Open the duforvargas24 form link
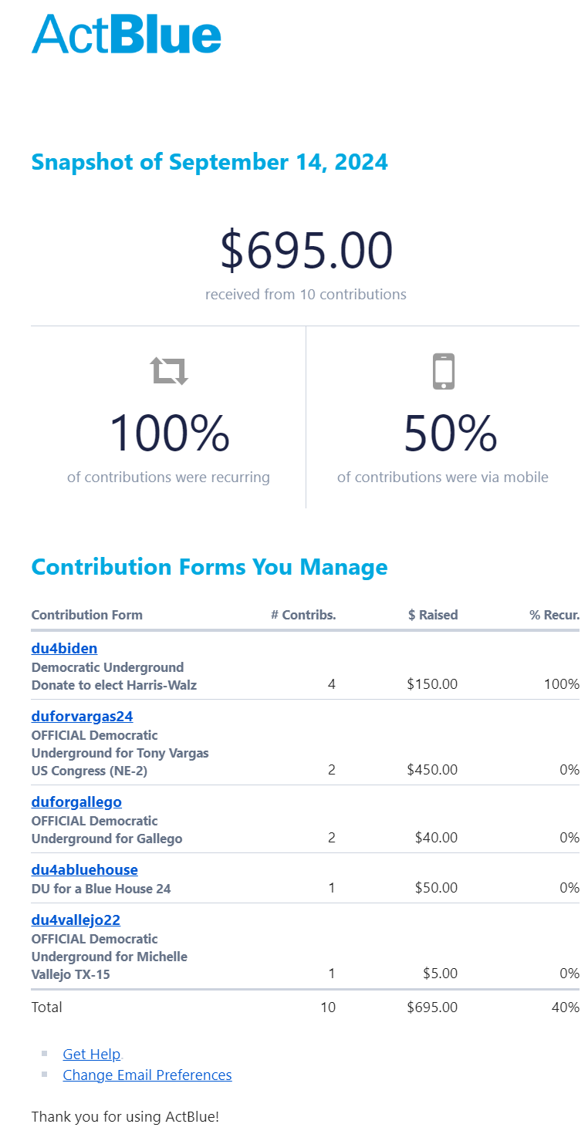The width and height of the screenshot is (588, 1134). pos(82,716)
